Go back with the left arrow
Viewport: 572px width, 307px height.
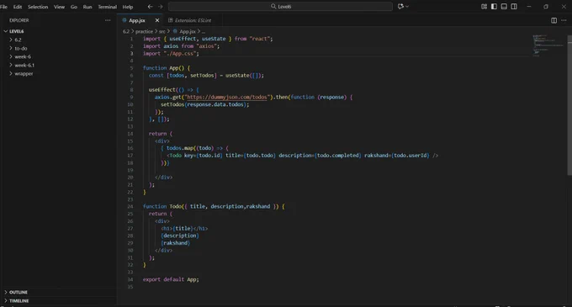151,7
